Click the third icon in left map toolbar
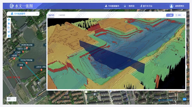This screenshot has height=107, width=192. 9,28
